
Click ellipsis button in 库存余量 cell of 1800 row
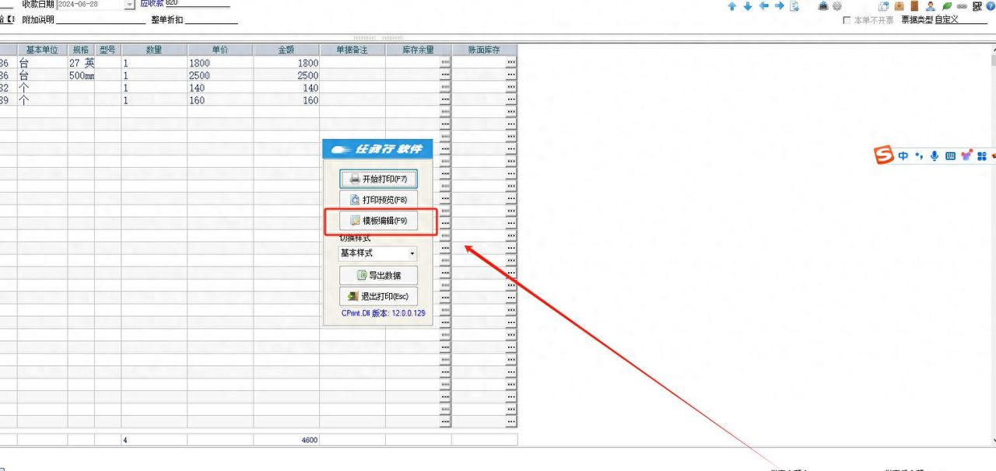click(445, 62)
